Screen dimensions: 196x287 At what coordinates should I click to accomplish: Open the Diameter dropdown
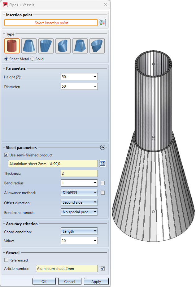pyautogui.click(x=95, y=86)
